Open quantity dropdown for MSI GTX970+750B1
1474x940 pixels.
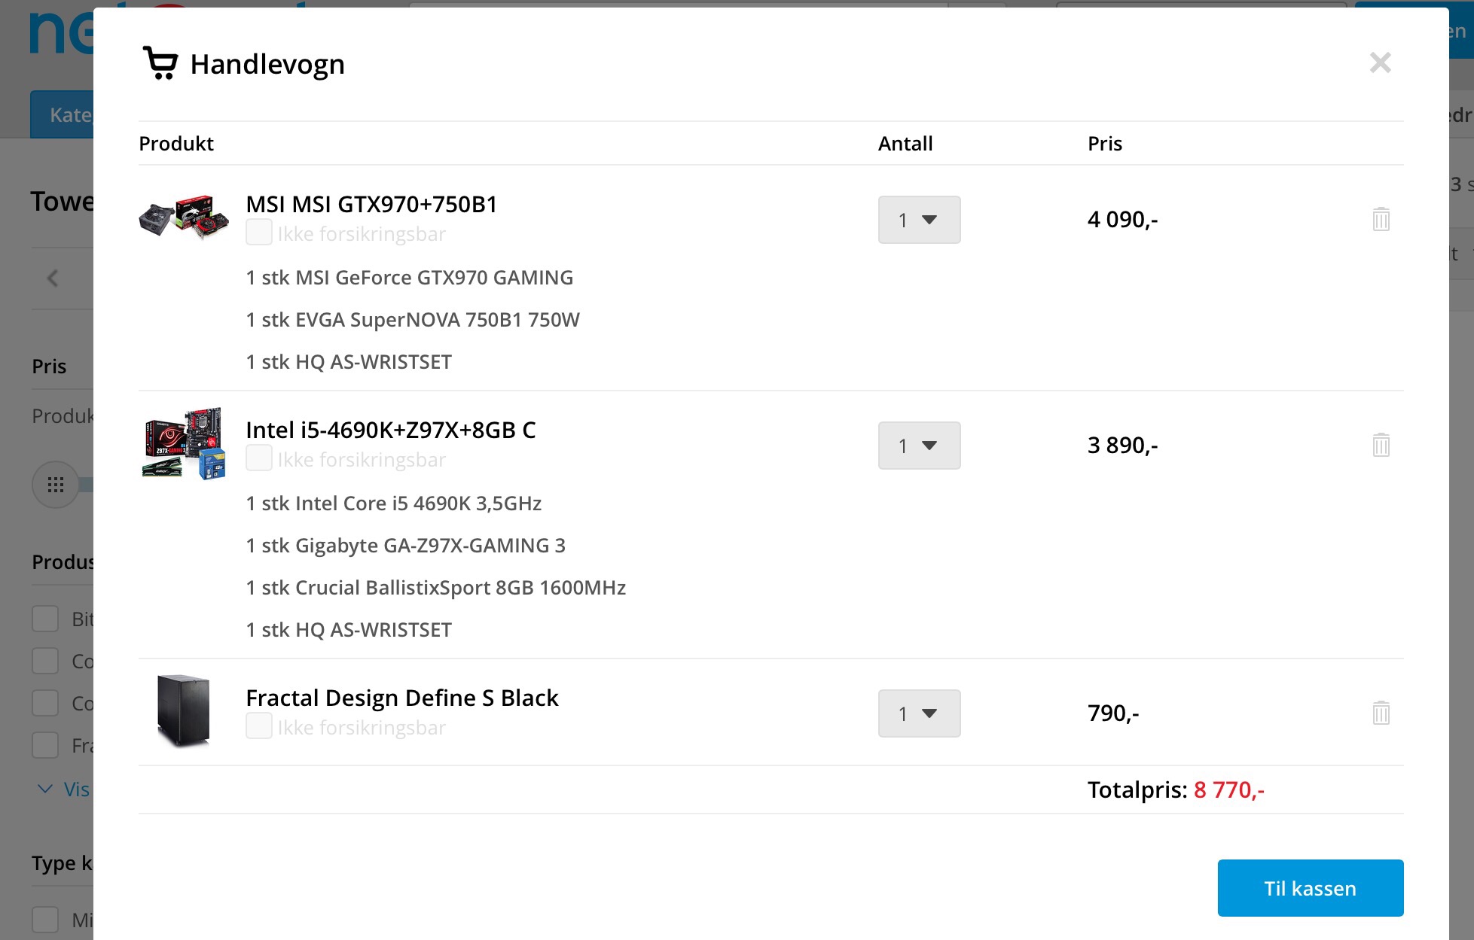click(919, 220)
